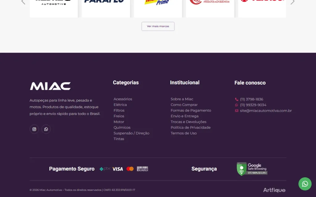The width and height of the screenshot is (316, 197).
Task: Show previous brands with left carousel arrow
Action: point(23,2)
